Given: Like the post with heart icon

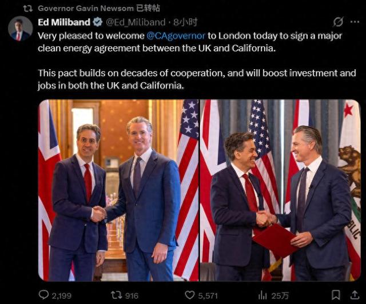Looking at the screenshot, I should pos(189,295).
